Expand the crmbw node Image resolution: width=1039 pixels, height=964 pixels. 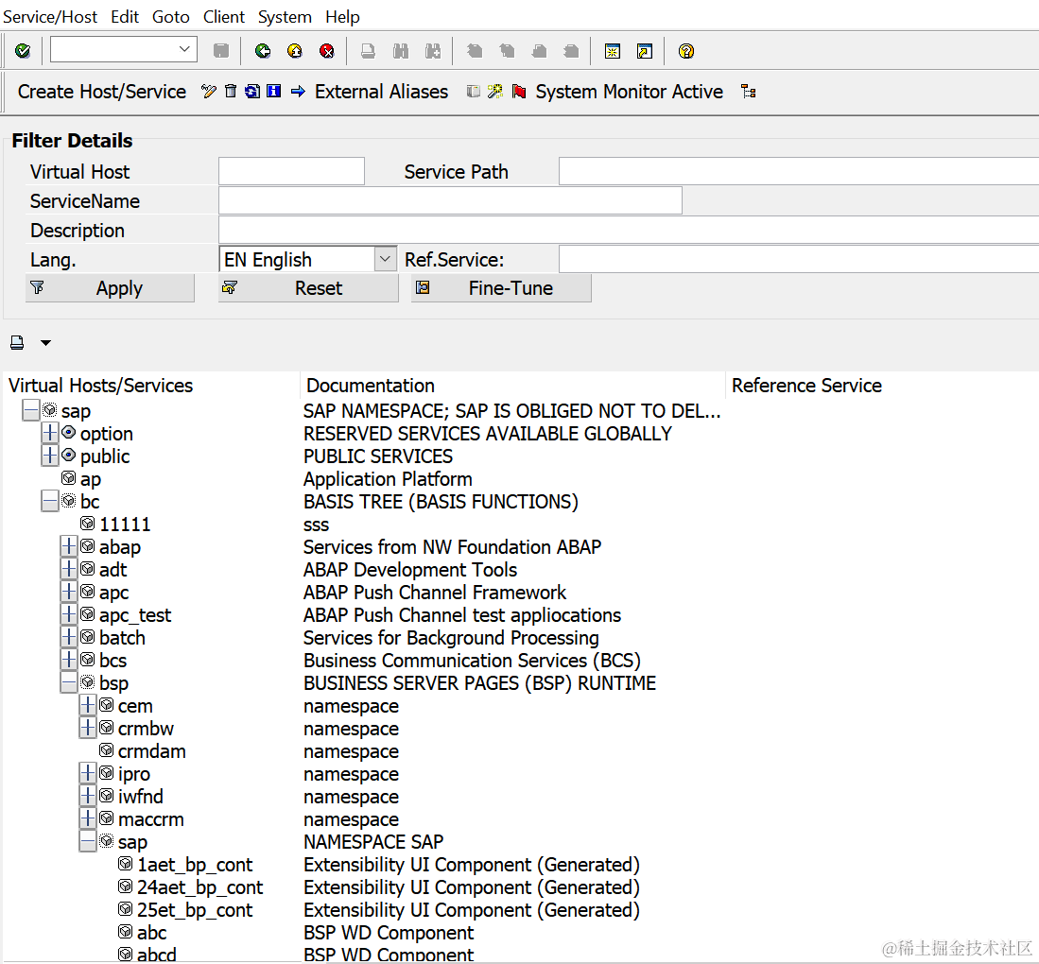[88, 728]
